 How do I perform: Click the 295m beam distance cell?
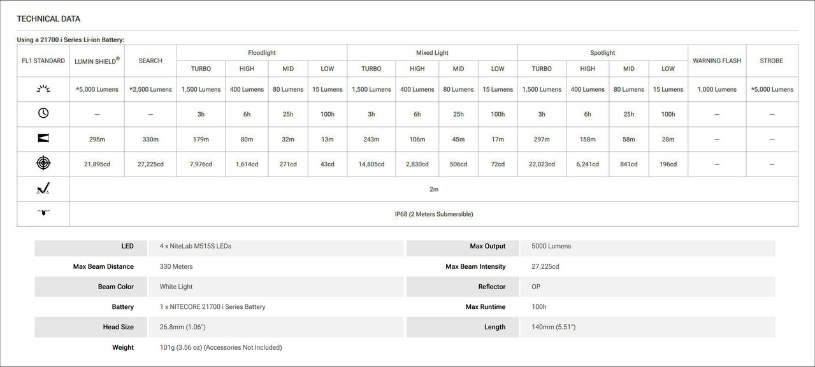(x=97, y=140)
